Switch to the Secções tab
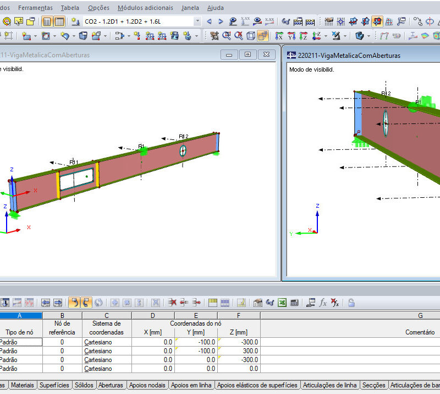This screenshot has width=440, height=394. click(374, 385)
